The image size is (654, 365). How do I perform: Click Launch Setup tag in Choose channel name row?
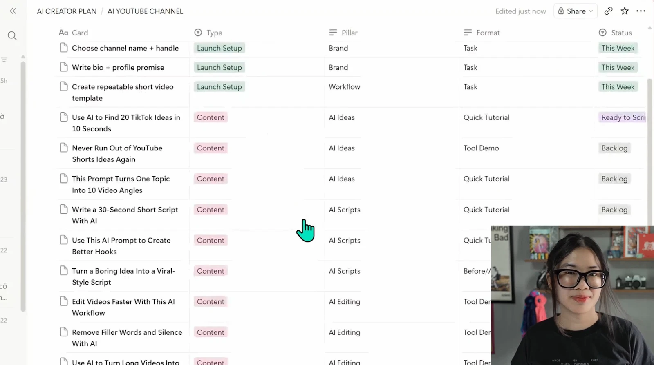(219, 48)
